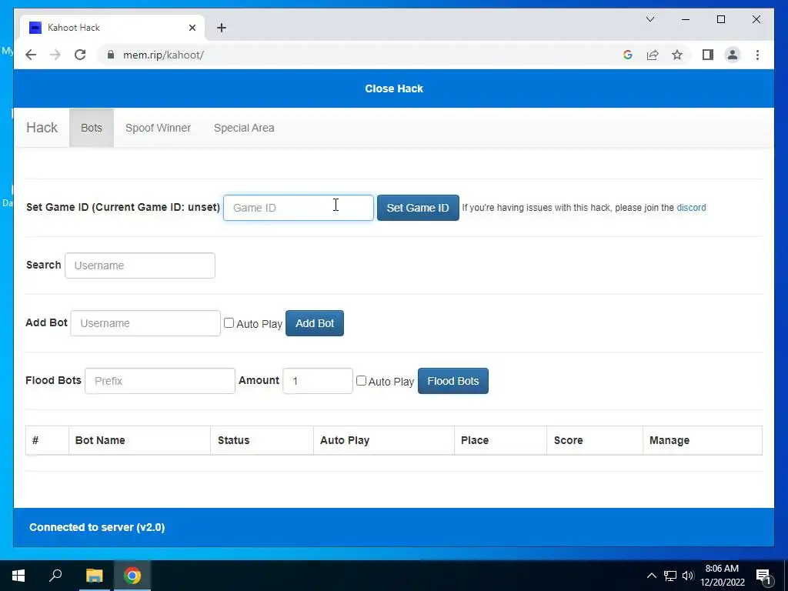
Task: Select the Chrome icon in the taskbar
Action: click(x=132, y=576)
